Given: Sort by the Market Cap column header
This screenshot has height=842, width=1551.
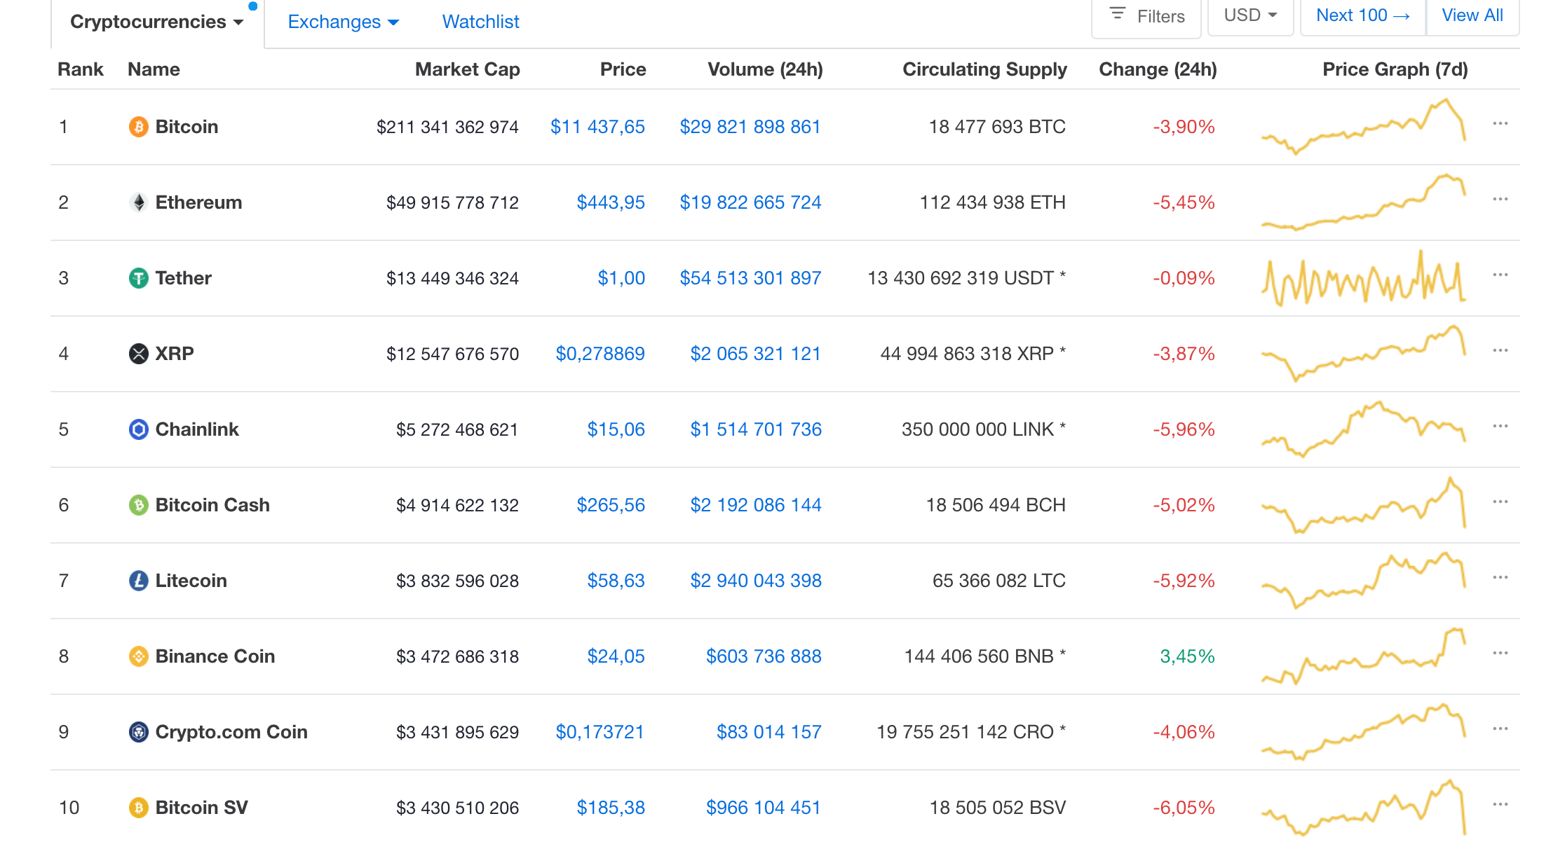Looking at the screenshot, I should 467,69.
